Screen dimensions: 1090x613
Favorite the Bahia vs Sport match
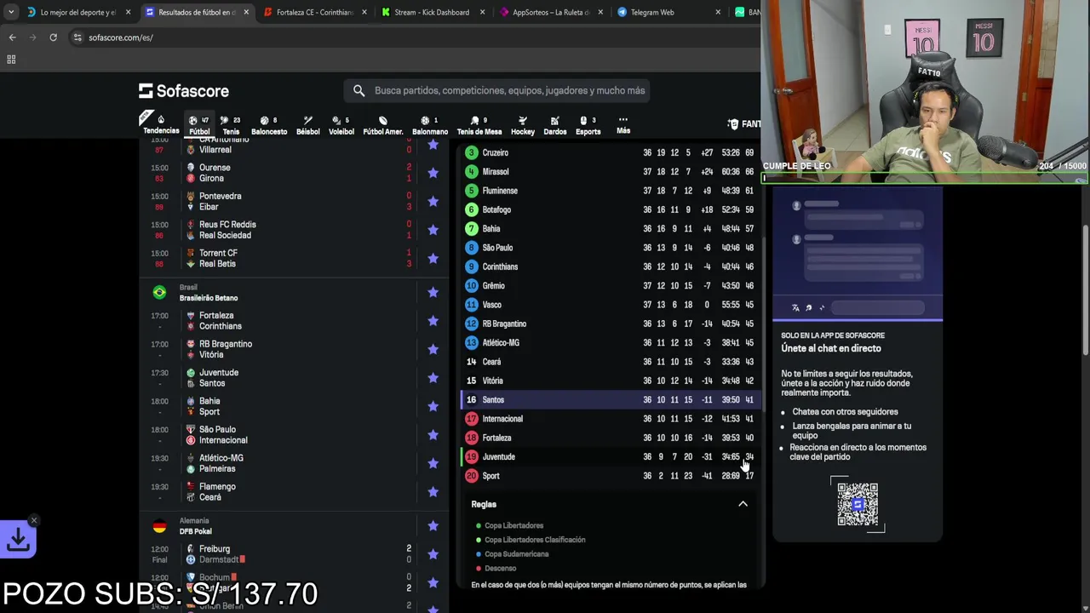click(433, 406)
